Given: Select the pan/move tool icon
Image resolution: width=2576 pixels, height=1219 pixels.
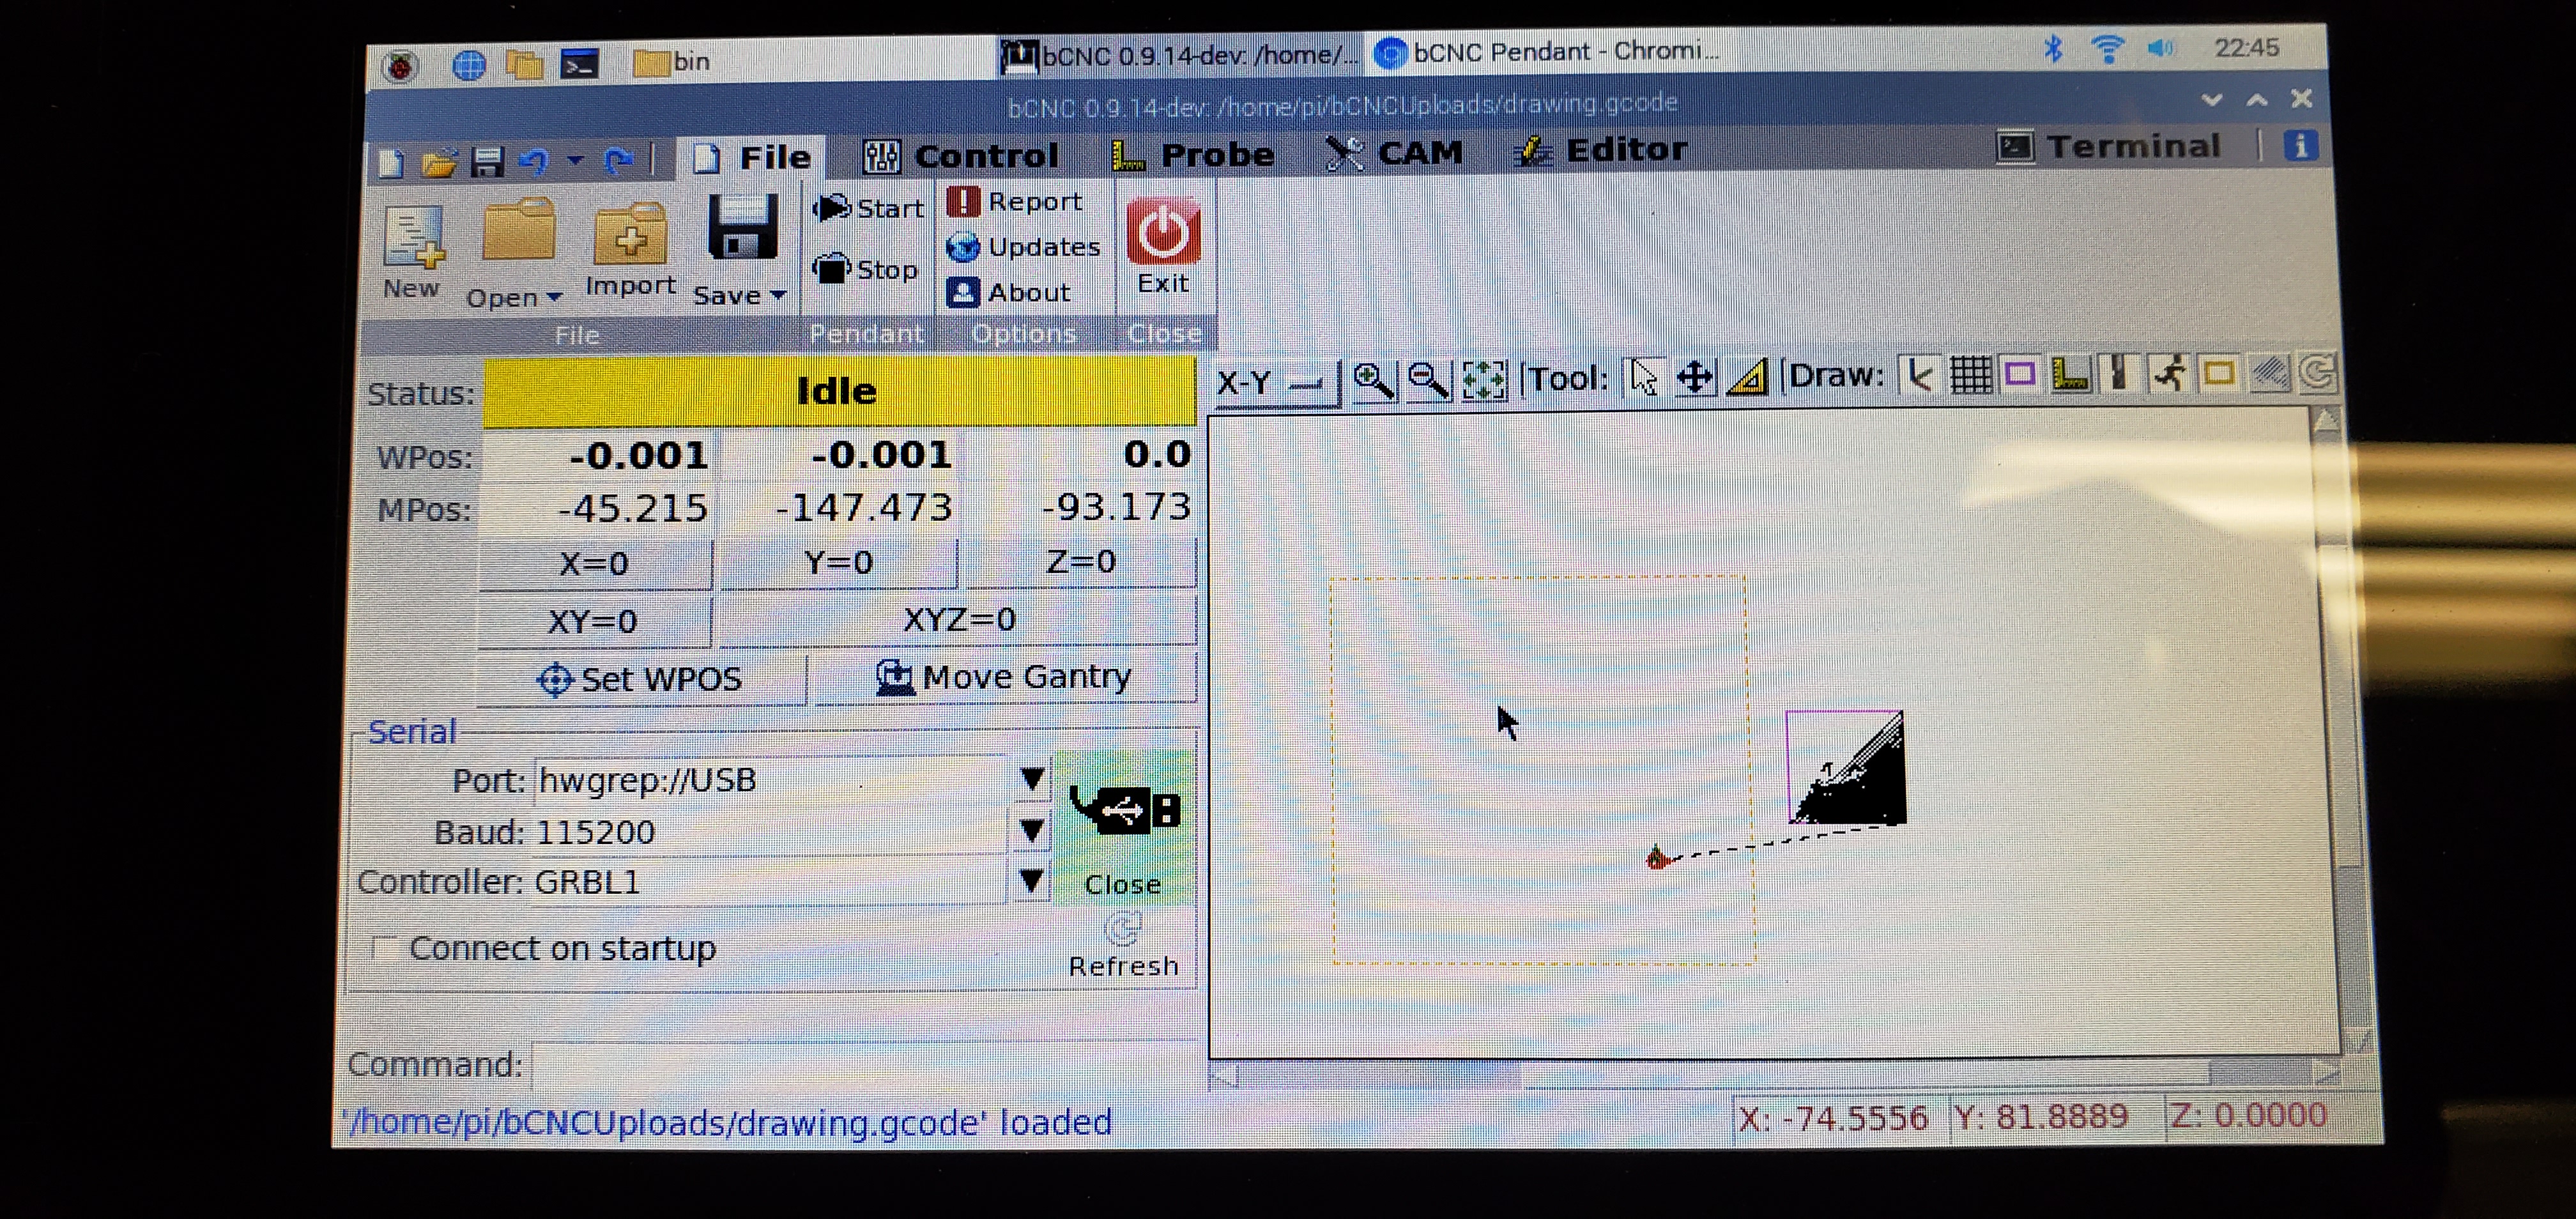Looking at the screenshot, I should [1695, 378].
